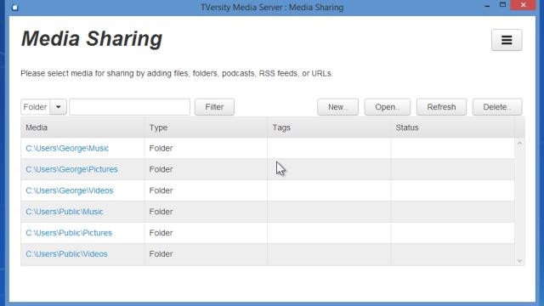Open C:\Users\Public\Music link
This screenshot has height=306, width=544.
pos(65,212)
